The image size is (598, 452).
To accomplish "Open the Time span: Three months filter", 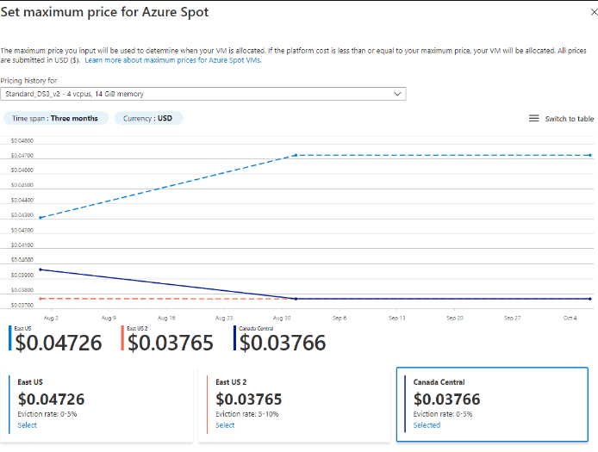I will (x=54, y=119).
